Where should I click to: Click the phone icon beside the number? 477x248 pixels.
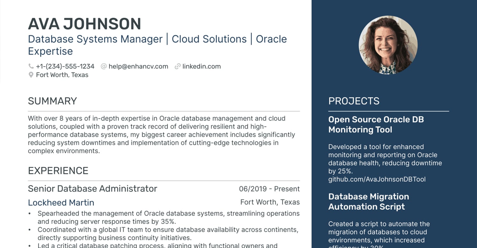tap(31, 66)
